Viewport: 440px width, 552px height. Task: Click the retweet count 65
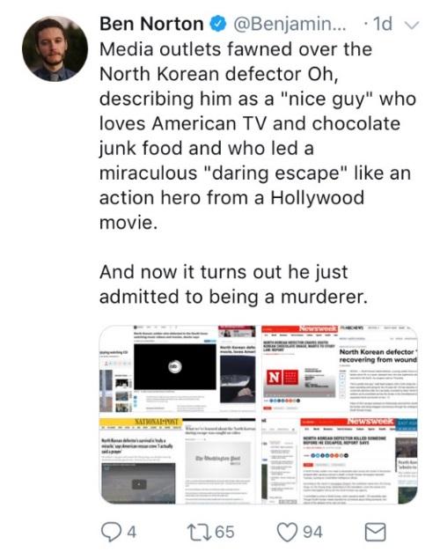click(x=224, y=532)
